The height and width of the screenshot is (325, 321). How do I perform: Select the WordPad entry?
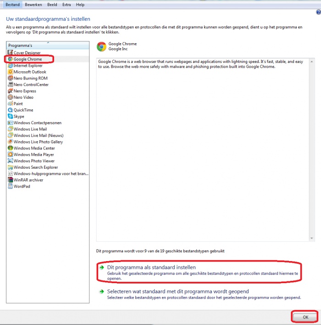tap(22, 186)
